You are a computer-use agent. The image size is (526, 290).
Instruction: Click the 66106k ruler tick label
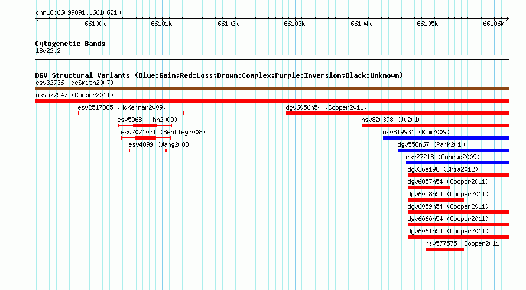tap(493, 24)
